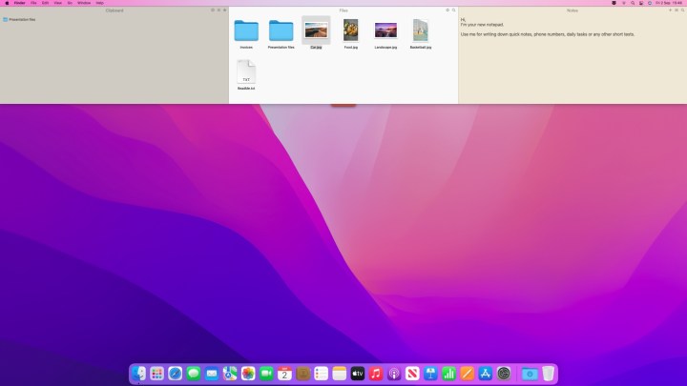The height and width of the screenshot is (386, 687).
Task: Open Maps from the Dock
Action: [230, 374]
